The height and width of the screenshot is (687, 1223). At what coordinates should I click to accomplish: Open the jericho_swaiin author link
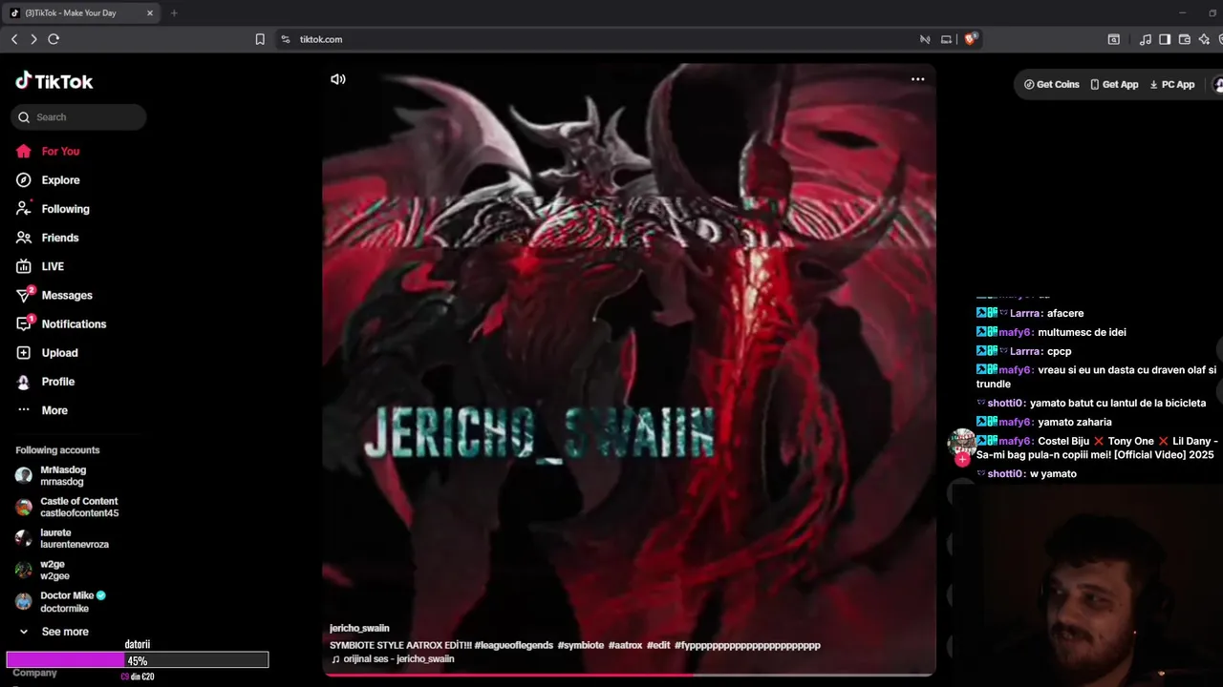[359, 629]
